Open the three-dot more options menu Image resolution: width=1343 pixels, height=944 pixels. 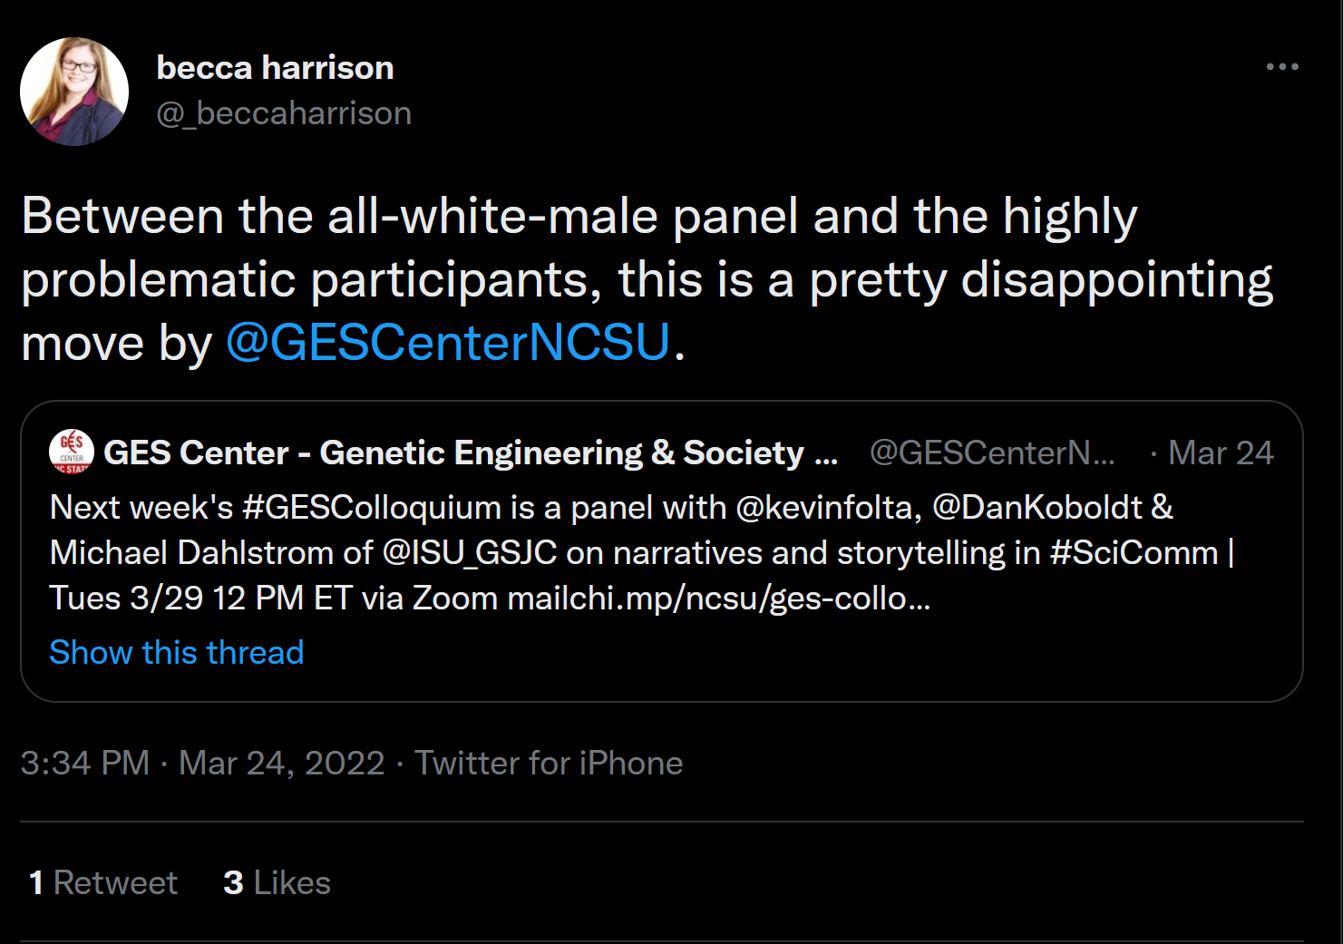coord(1282,67)
